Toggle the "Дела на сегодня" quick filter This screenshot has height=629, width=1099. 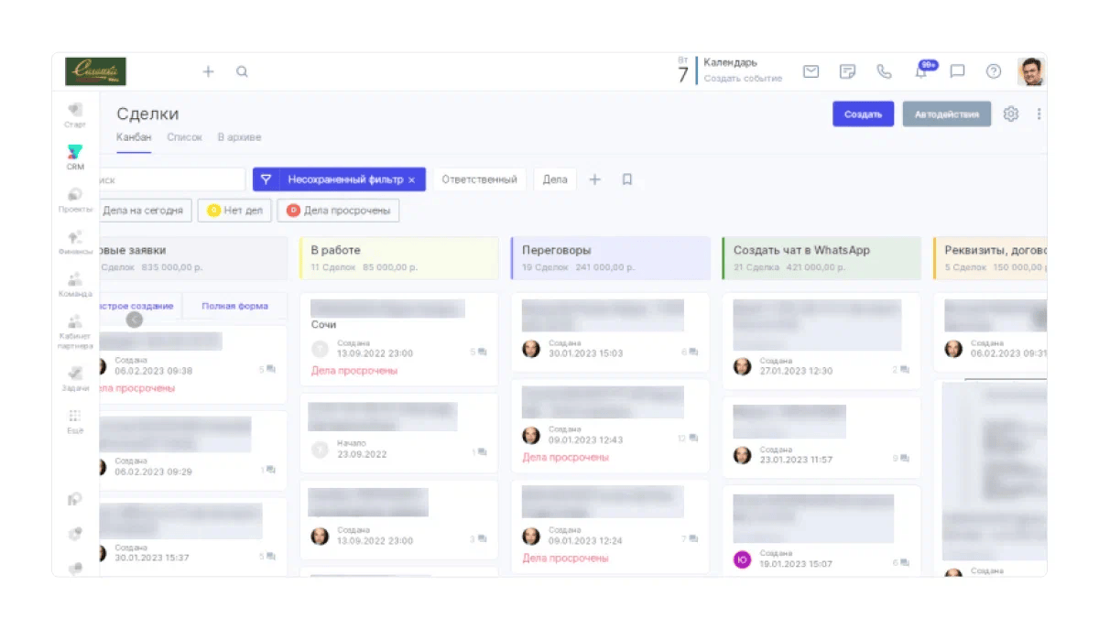(x=142, y=211)
